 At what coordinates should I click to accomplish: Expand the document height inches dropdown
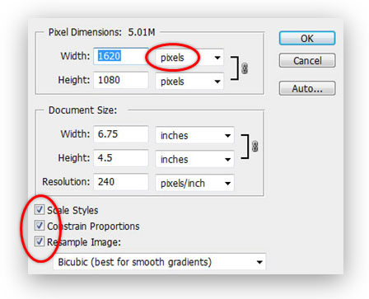click(195, 159)
